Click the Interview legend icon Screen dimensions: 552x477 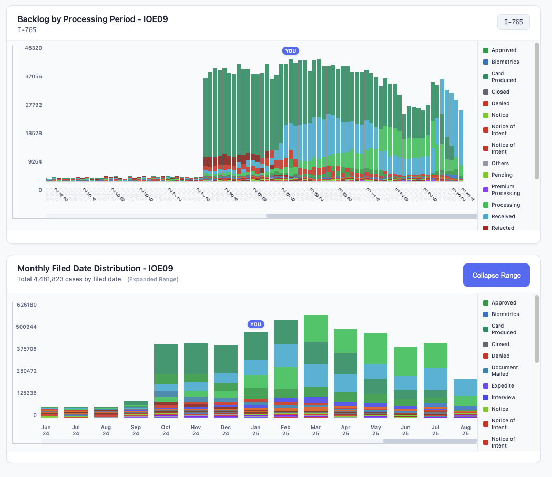485,397
